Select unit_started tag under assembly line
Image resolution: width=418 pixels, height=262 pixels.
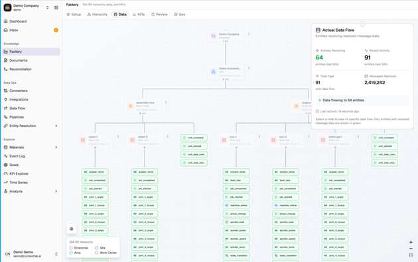click(x=194, y=146)
